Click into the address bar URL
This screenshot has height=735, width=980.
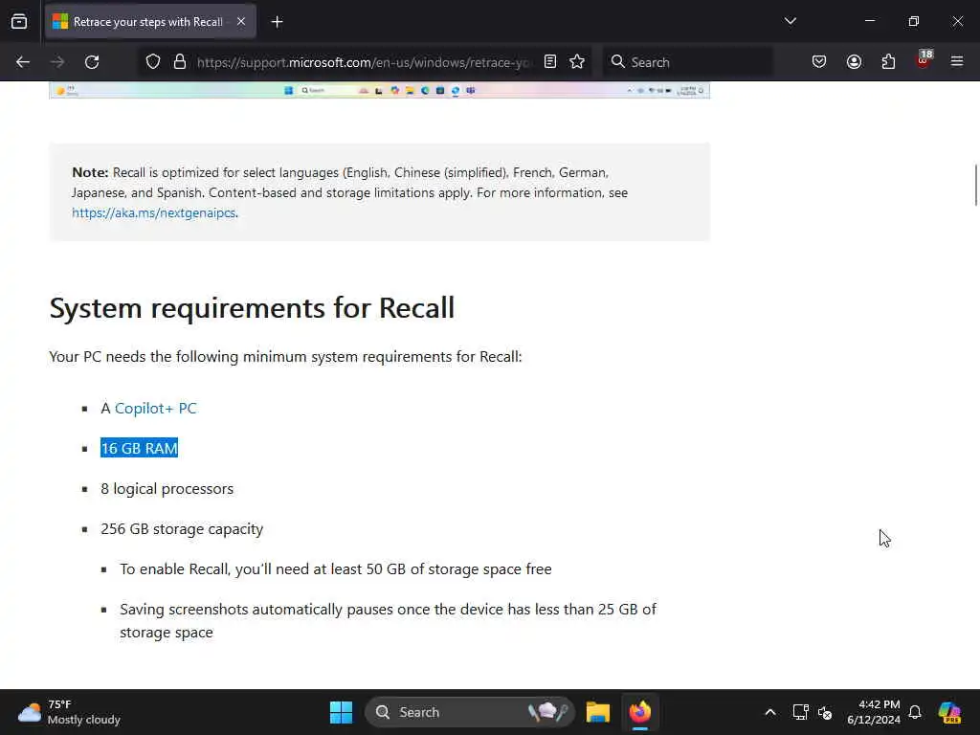[364, 62]
